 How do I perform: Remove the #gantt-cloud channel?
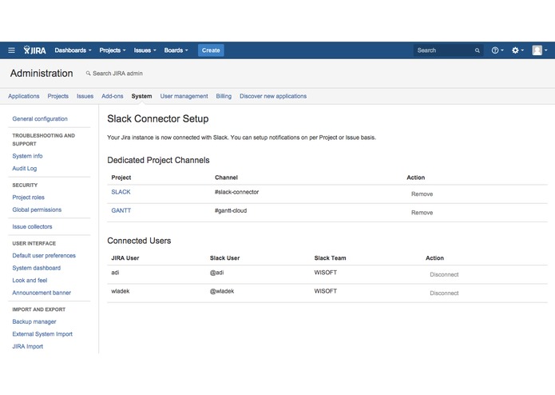[x=422, y=213]
